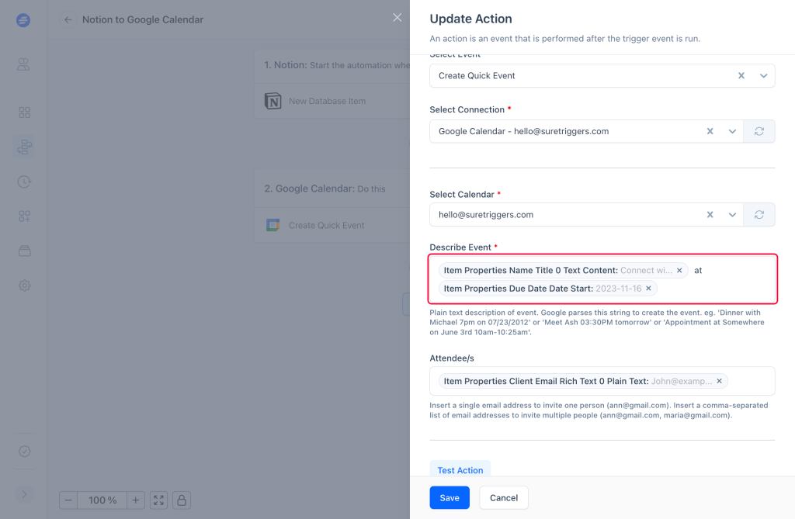Click the Cancel button
The image size is (795, 519).
(x=504, y=498)
